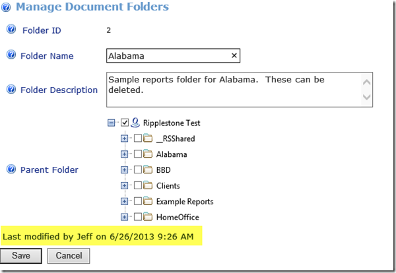Click the Save button

tap(21, 255)
